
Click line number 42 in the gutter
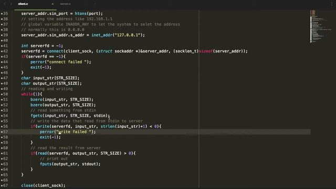point(5,51)
